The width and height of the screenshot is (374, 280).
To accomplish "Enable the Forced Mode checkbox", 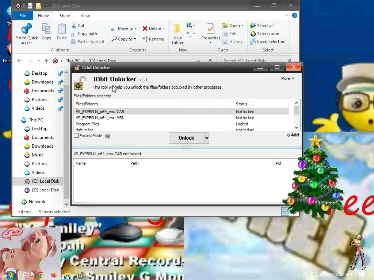I will click(76, 136).
